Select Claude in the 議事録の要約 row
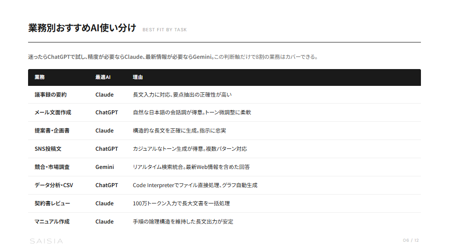The height and width of the screenshot is (252, 449). point(104,95)
